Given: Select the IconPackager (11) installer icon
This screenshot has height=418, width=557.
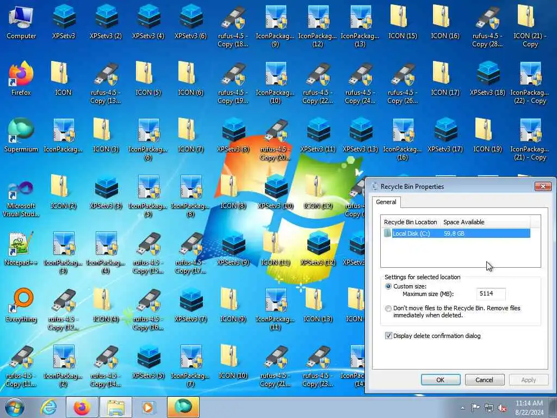Looking at the screenshot, I should [x=275, y=309].
